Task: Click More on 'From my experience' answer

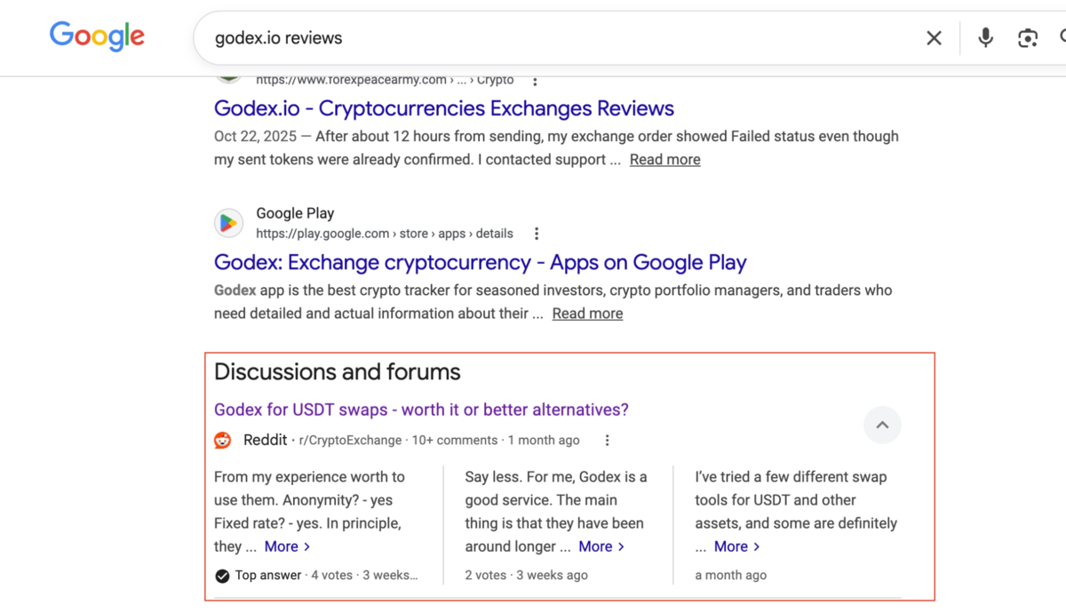Action: tap(287, 546)
